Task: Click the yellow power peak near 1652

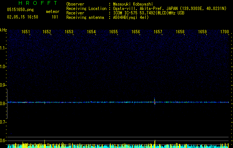Action: click(x=44, y=144)
